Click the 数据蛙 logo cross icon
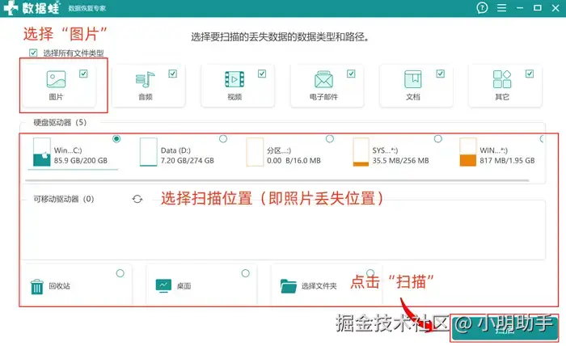Viewport: 566px width, 346px height. (x=11, y=7)
